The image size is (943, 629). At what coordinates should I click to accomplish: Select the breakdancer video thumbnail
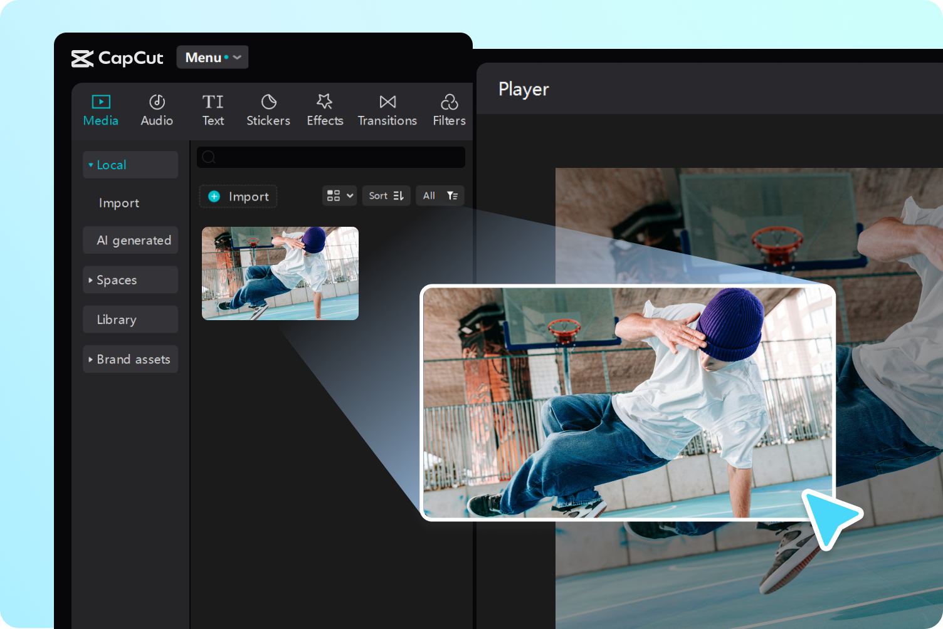(280, 274)
